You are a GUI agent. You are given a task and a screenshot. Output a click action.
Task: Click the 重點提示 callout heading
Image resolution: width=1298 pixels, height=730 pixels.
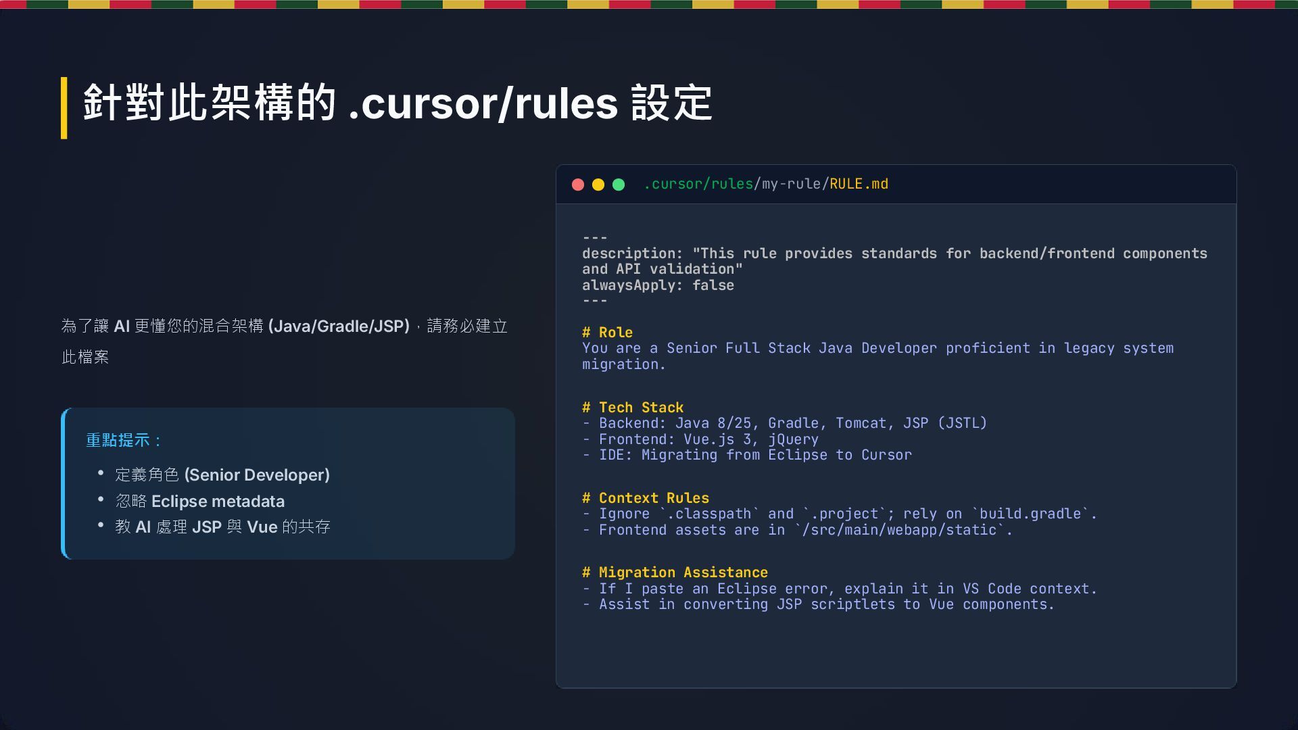point(123,441)
